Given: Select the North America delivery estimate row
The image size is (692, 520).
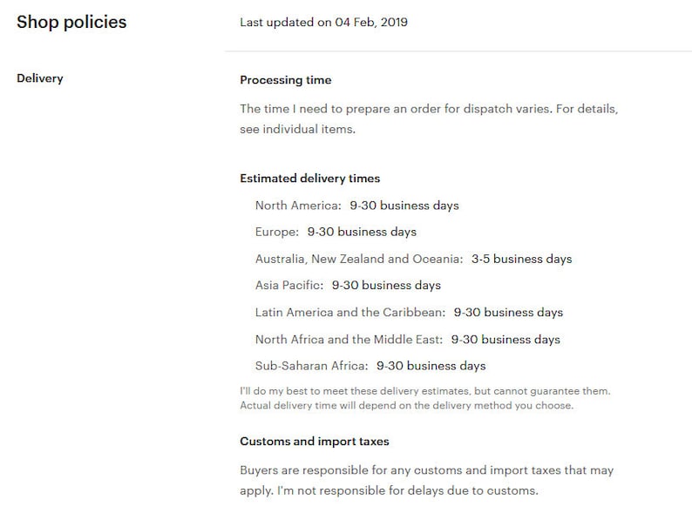Looking at the screenshot, I should [357, 206].
